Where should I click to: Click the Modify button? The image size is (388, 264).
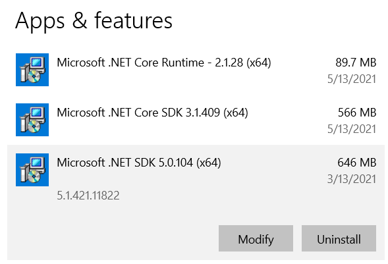tap(256, 238)
